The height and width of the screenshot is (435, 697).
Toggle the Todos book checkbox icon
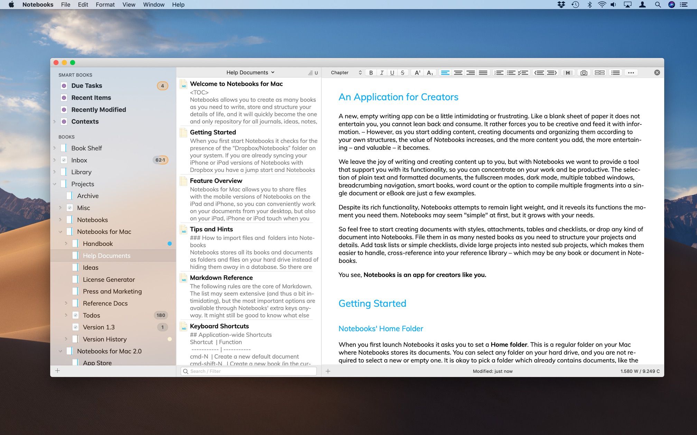coord(75,315)
